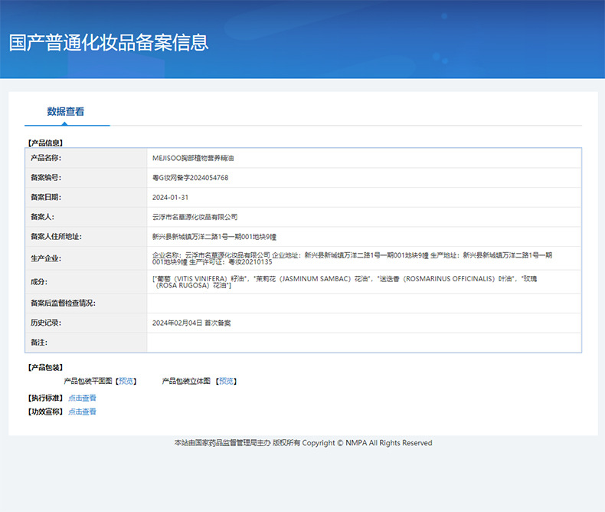Click the 备案编号: row label
The width and height of the screenshot is (605, 512).
click(x=46, y=178)
